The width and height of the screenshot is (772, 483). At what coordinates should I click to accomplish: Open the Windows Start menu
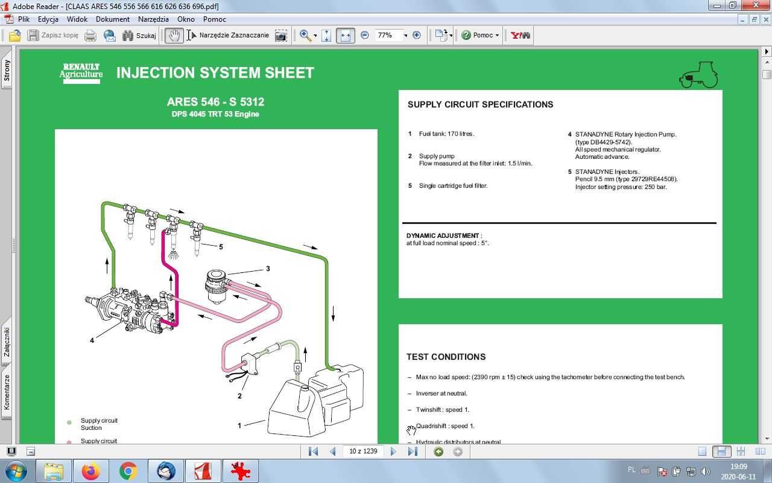(x=15, y=471)
